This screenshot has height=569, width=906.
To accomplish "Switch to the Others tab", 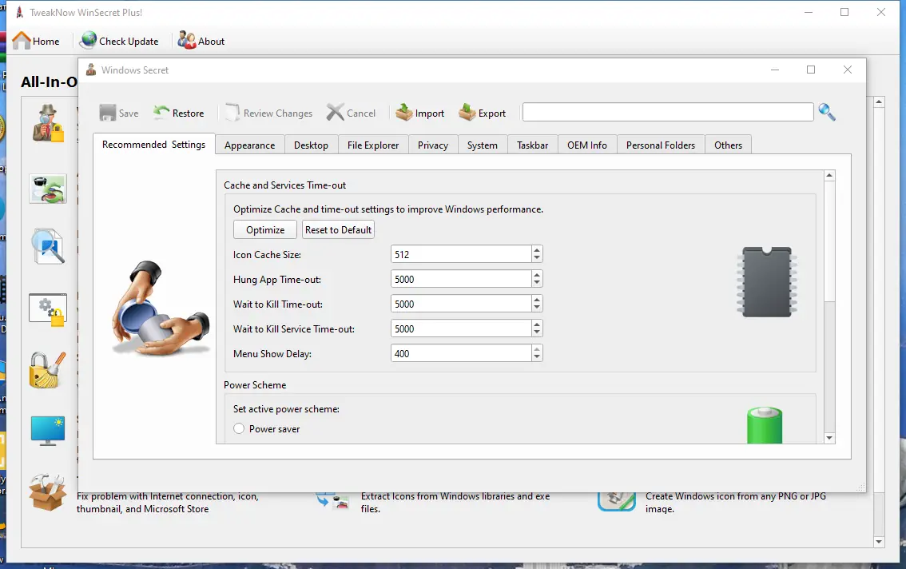I will (x=728, y=145).
